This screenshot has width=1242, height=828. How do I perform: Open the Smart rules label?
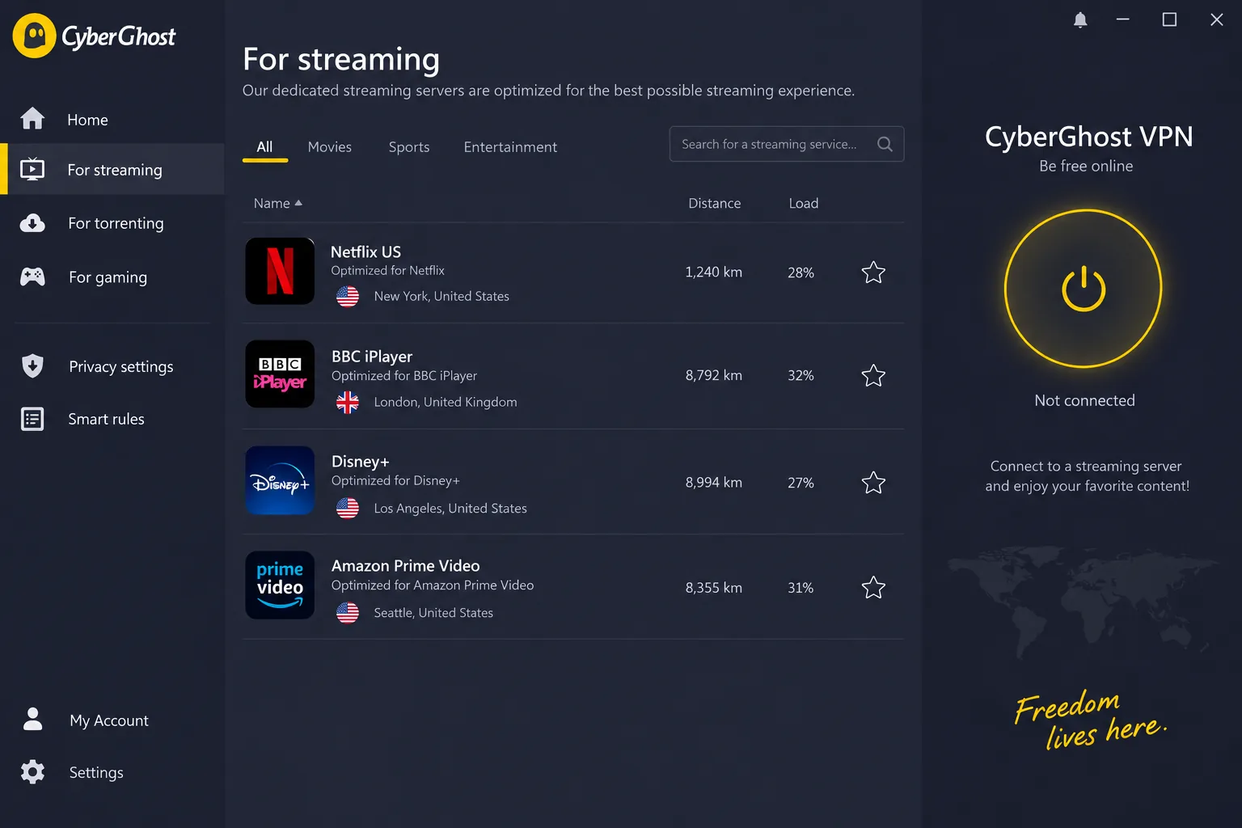click(x=106, y=419)
